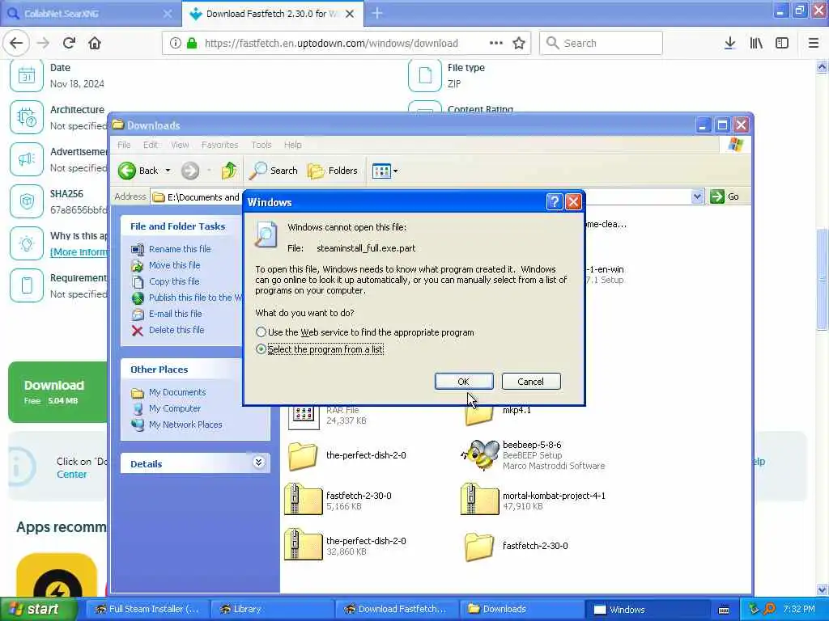Viewport: 829px width, 621px height.
Task: Select the fastfetch-2-30-0 folder icon
Action: 479,547
